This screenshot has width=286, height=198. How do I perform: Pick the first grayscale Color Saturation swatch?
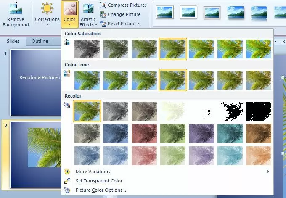point(87,48)
